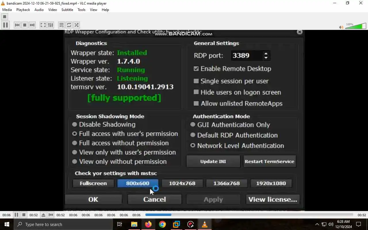
Task: Open the Tools menu
Action: 81,9
